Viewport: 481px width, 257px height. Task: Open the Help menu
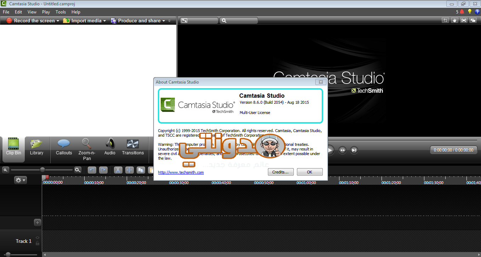tap(76, 12)
